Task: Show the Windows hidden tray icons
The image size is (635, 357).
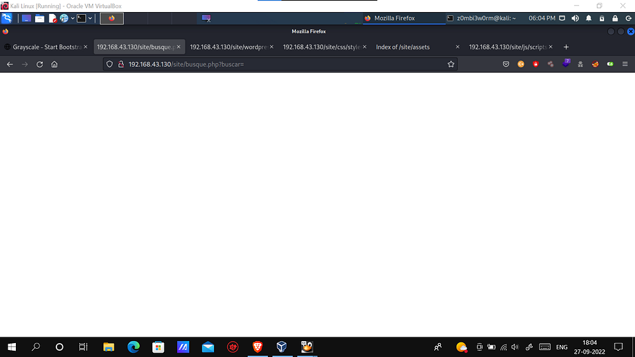Action: (x=438, y=347)
